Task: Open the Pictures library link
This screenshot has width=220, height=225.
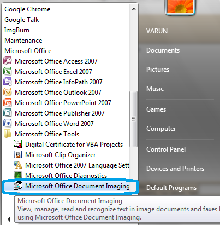Action: tap(158, 70)
